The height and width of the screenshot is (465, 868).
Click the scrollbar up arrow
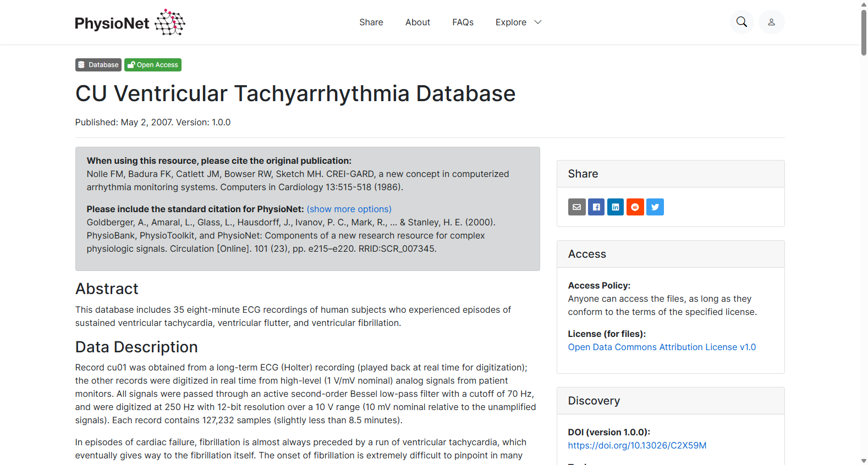864,4
